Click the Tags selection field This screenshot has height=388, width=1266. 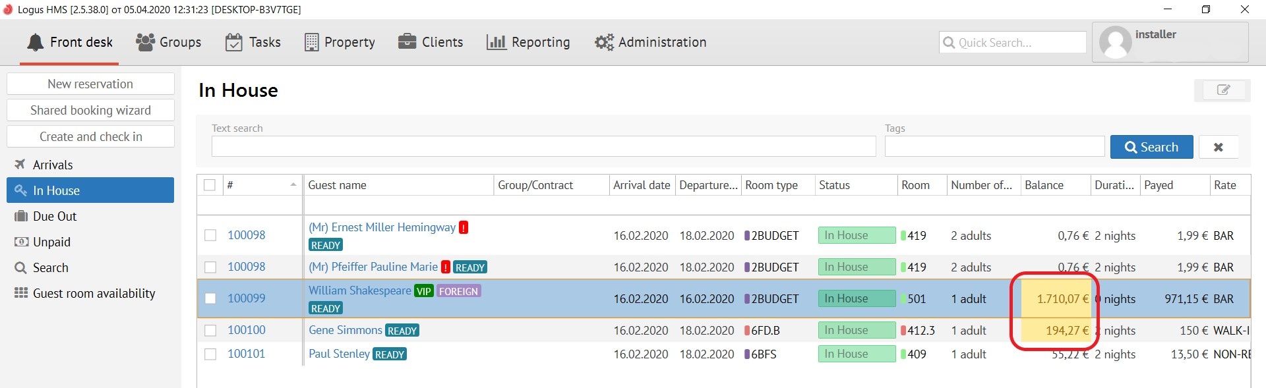994,146
